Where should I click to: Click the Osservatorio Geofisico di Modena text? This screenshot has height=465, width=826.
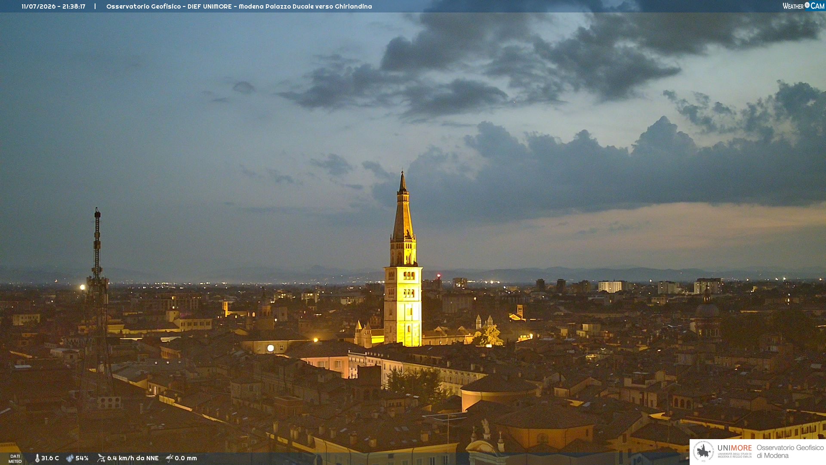click(x=790, y=452)
